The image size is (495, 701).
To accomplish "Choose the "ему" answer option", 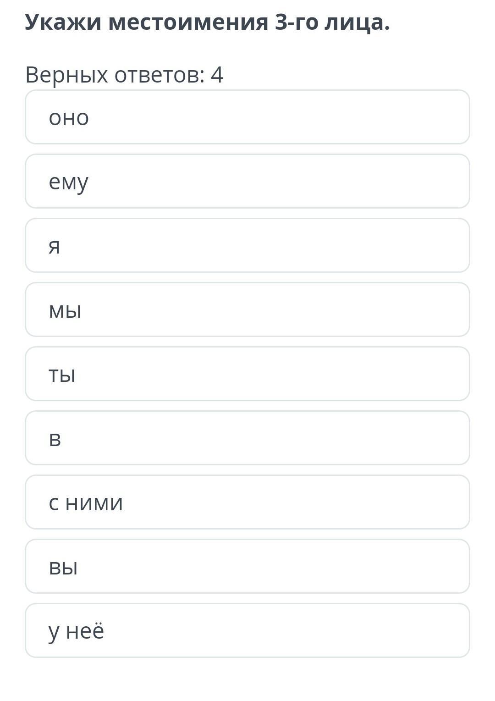I will [247, 181].
